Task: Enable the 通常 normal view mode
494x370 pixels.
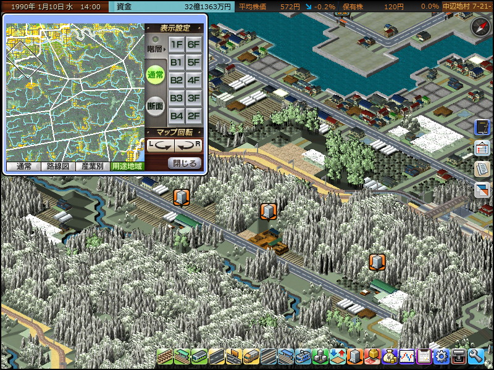Action: pos(156,75)
